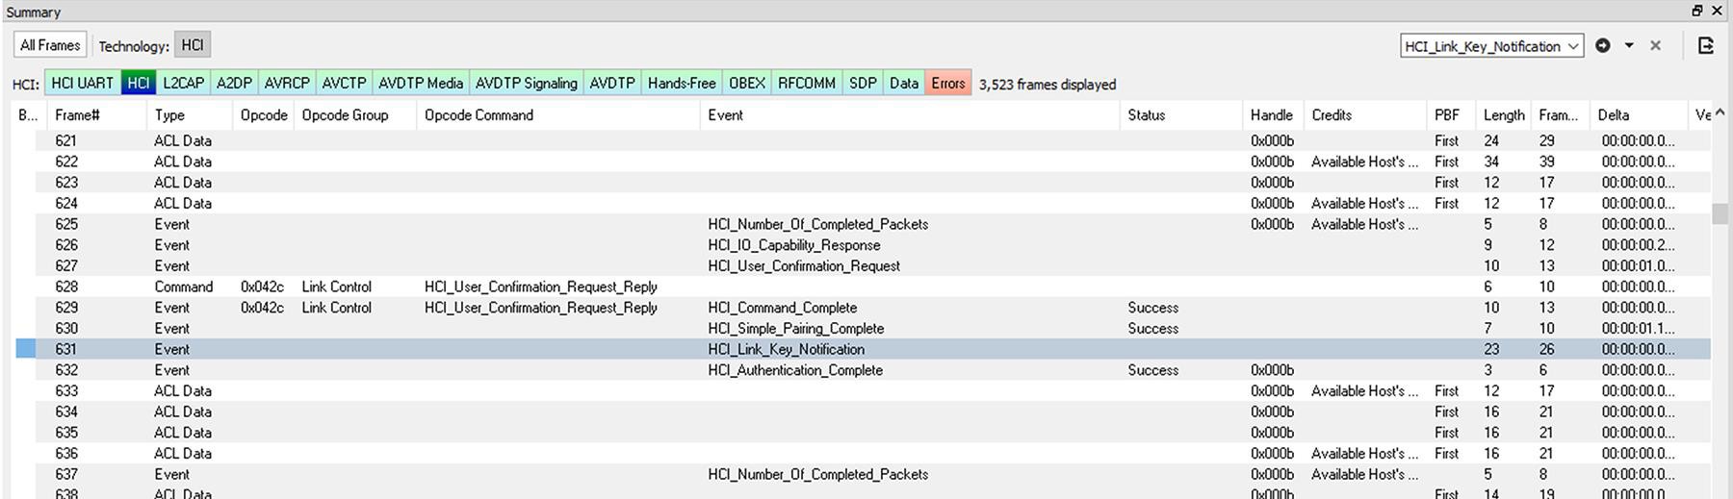
Task: Select frame 631 HCI_Link_Key_Notification row
Action: click(864, 349)
